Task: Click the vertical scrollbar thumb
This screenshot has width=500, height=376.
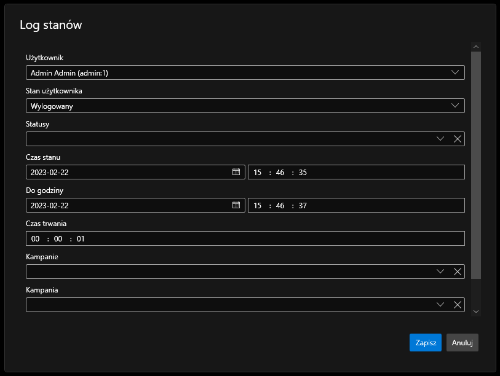Action: point(475,165)
